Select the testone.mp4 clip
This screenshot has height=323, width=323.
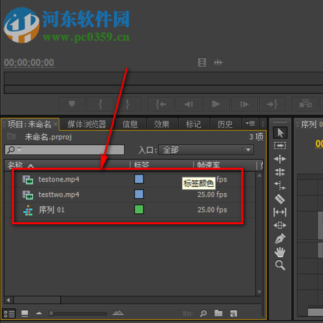coord(59,179)
